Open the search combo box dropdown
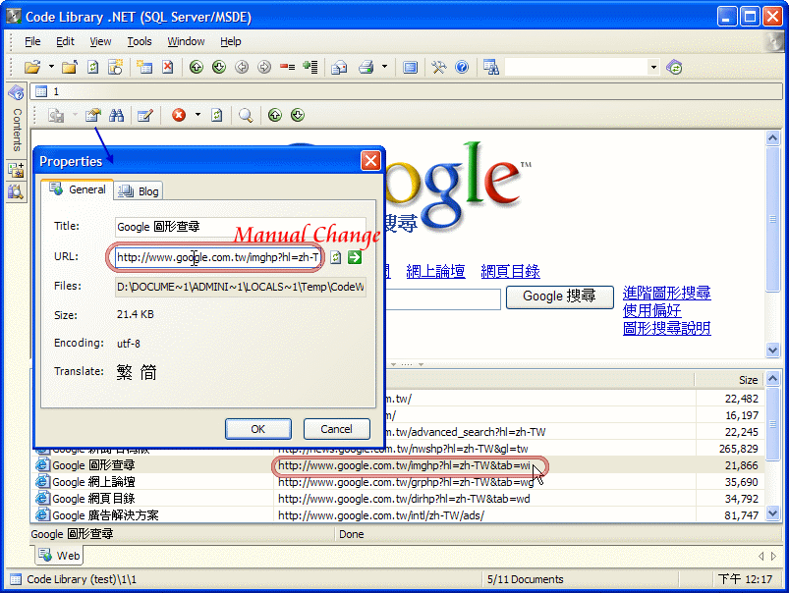This screenshot has width=789, height=593. [x=653, y=67]
